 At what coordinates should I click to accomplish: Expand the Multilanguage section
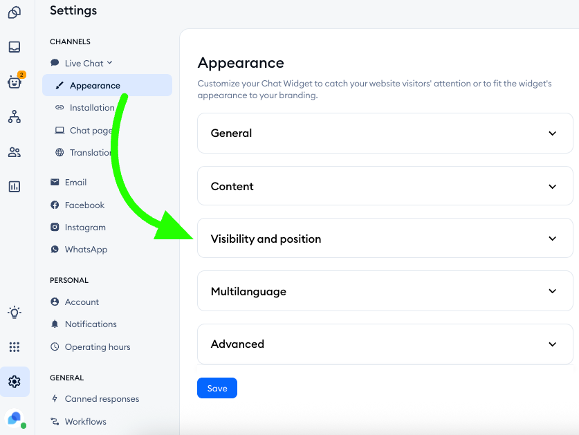[x=385, y=291]
